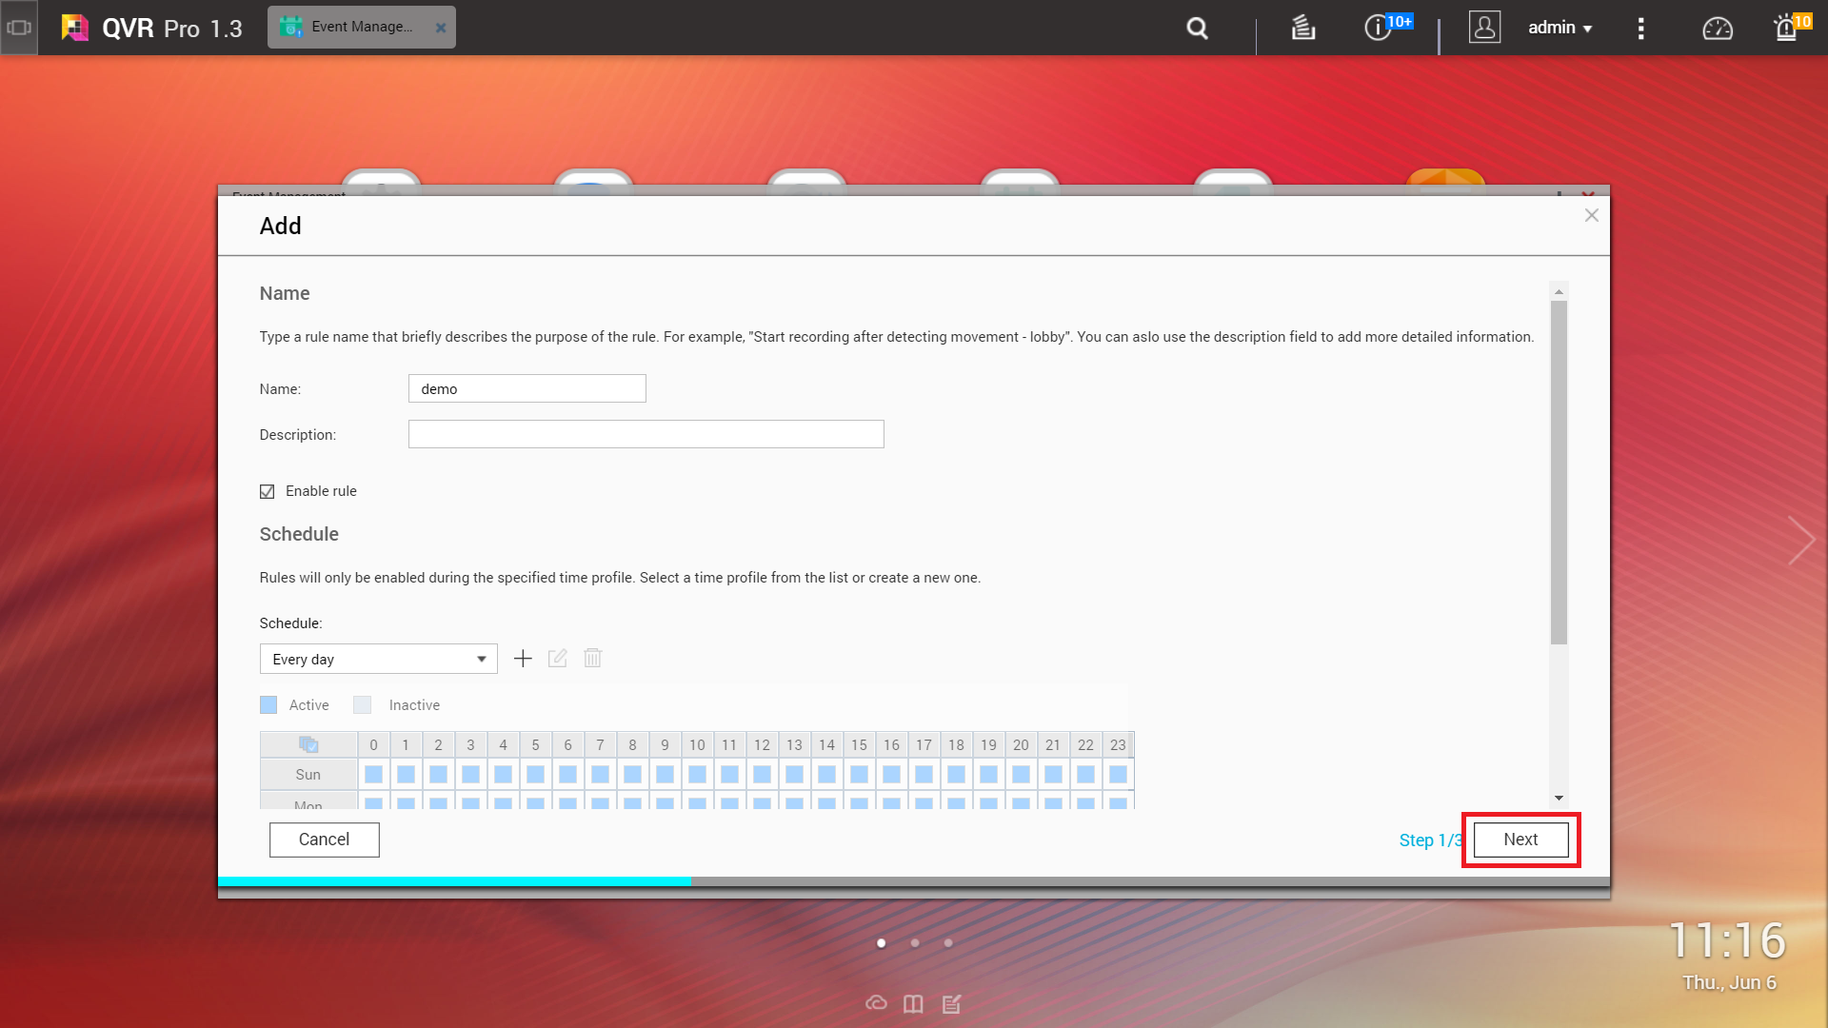Select hour 18 column header

click(x=956, y=744)
